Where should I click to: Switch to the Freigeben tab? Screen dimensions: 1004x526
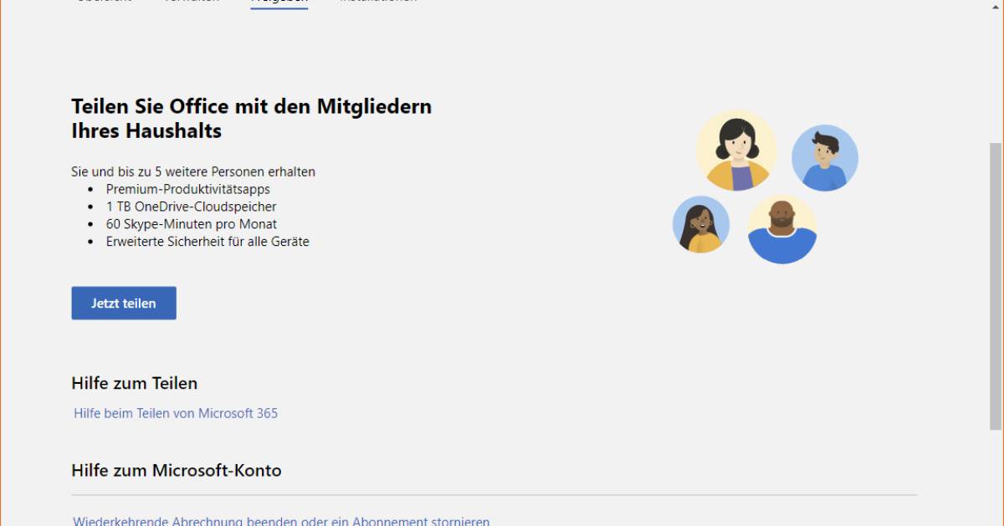(x=279, y=3)
